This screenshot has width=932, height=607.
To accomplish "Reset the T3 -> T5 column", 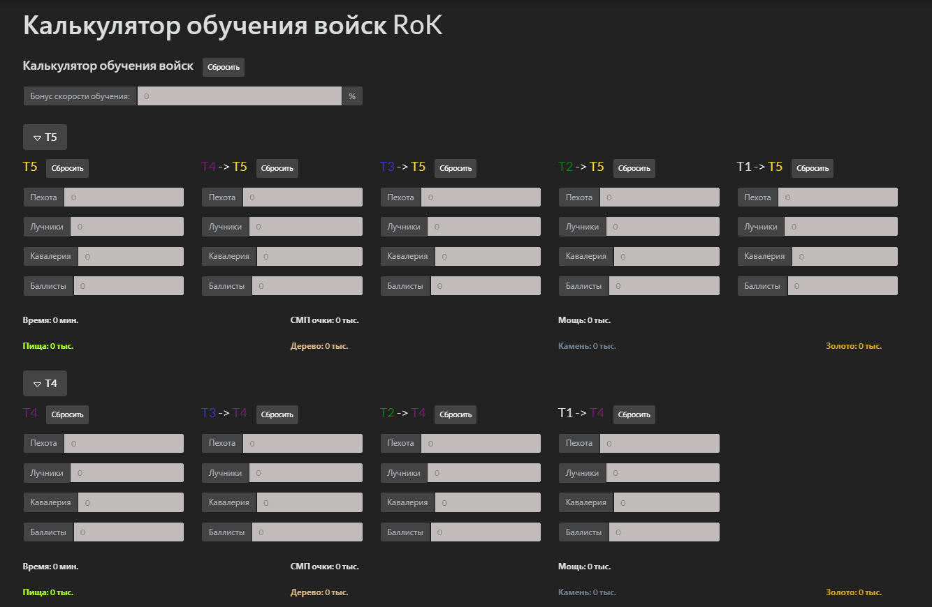I will coord(456,168).
